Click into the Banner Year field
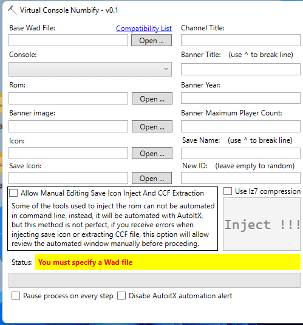The image size is (303, 325). (x=240, y=98)
